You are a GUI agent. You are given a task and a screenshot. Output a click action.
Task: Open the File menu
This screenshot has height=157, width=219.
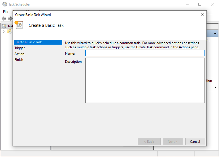click(x=6, y=12)
